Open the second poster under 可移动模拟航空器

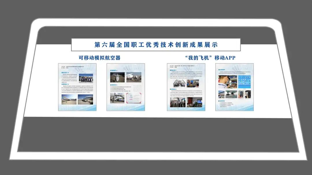pos(126,87)
